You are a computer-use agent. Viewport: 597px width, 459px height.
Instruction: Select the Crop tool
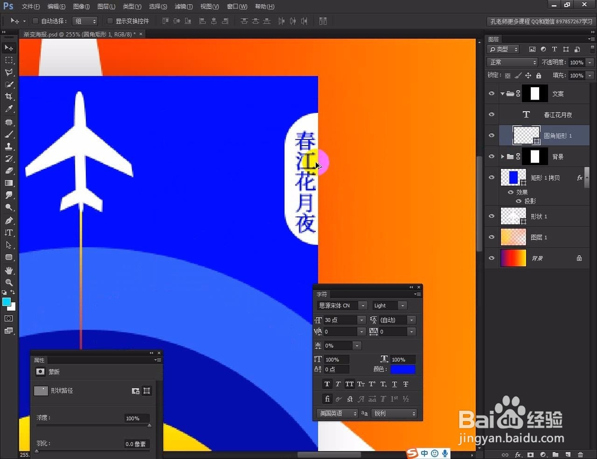[x=8, y=96]
